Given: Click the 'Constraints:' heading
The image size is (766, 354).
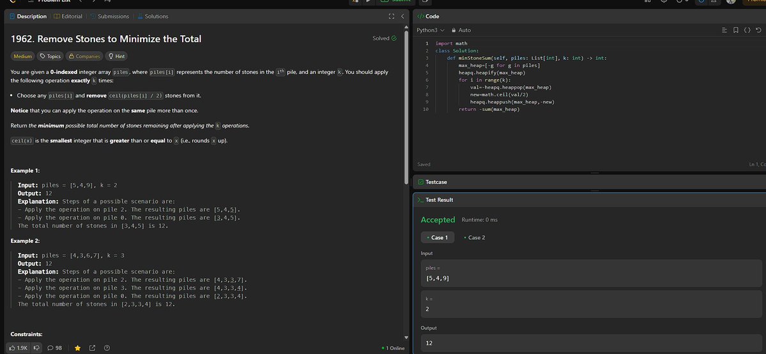Looking at the screenshot, I should pyautogui.click(x=26, y=334).
